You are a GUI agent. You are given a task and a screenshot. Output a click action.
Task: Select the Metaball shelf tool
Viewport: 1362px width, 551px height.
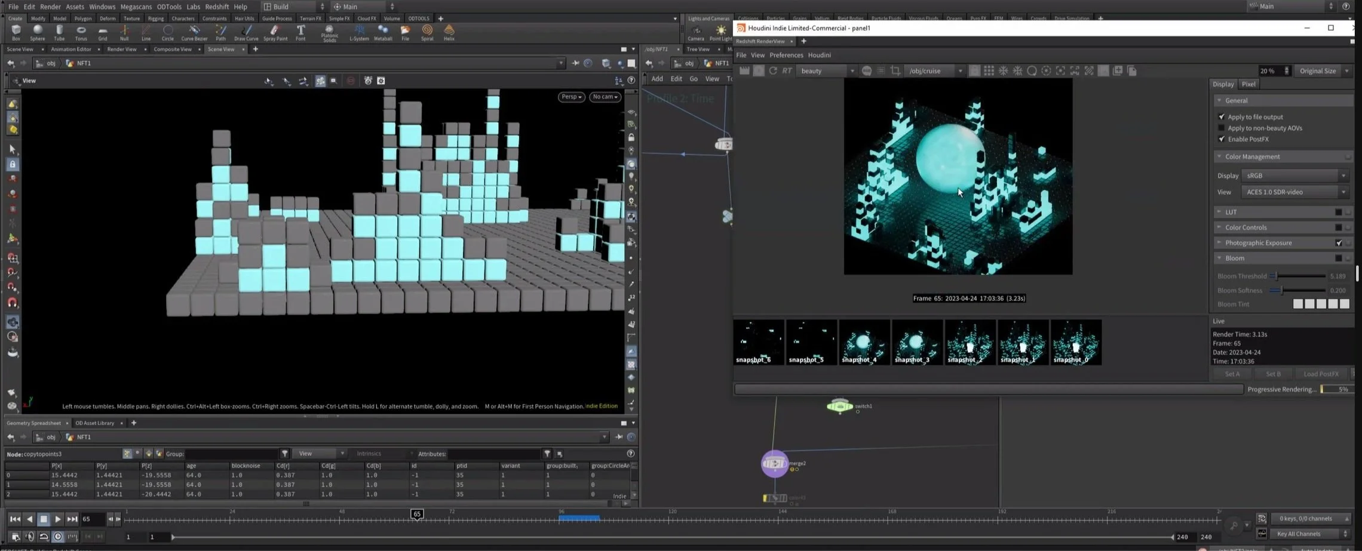click(x=383, y=32)
